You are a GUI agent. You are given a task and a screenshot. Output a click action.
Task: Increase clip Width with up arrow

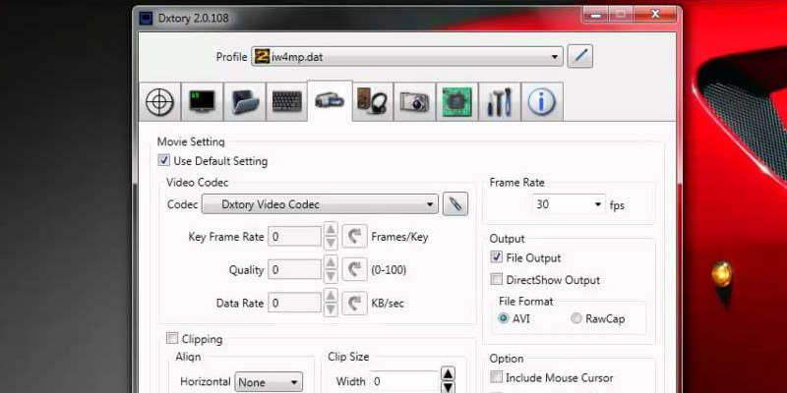[x=448, y=374]
